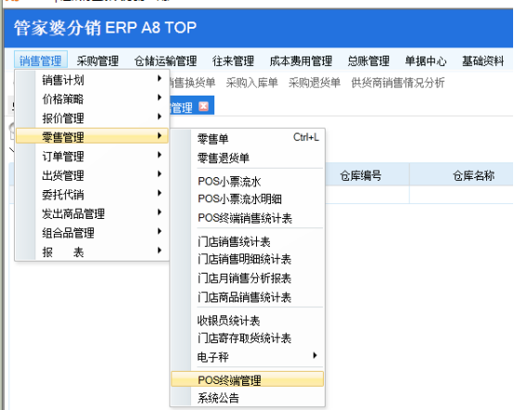514x410 pixels.
Task: Open the 仓储运输管理 menu
Action: click(165, 61)
